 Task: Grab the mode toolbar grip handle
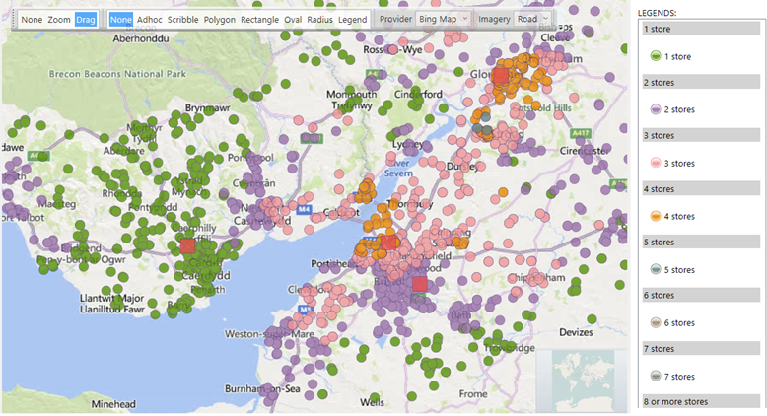pyautogui.click(x=14, y=19)
